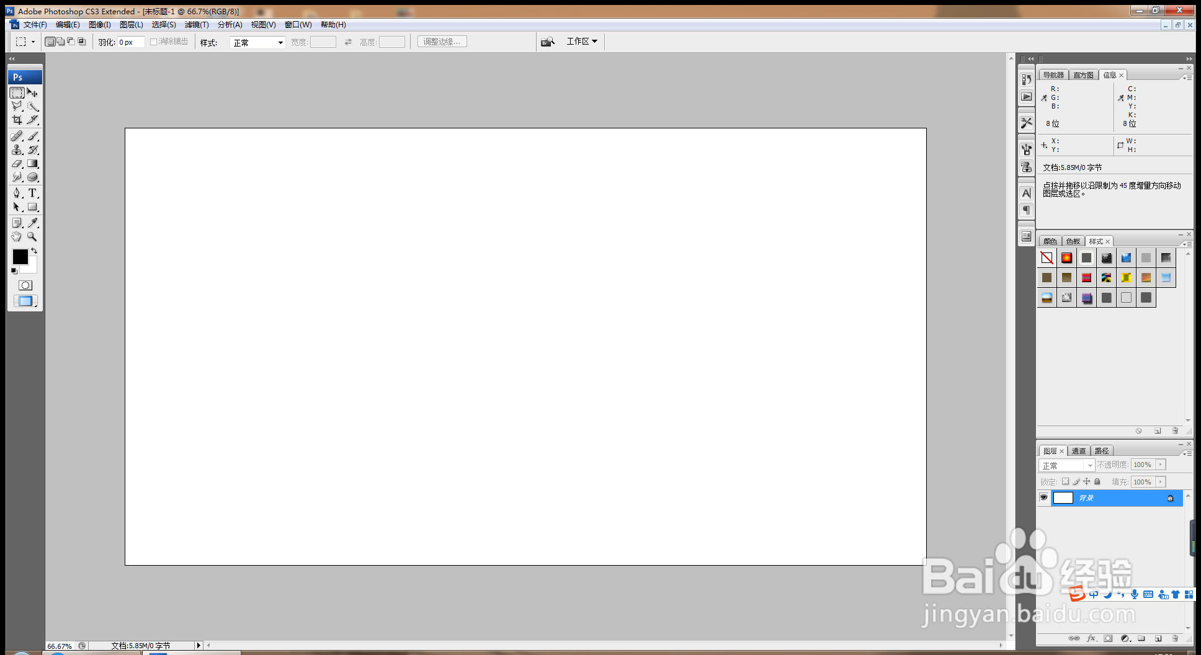Toggle lock transparent pixels
The image size is (1201, 655).
pyautogui.click(x=1065, y=481)
